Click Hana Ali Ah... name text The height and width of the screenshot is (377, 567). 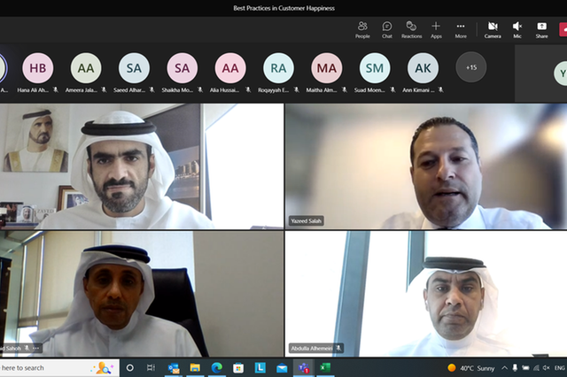coord(33,90)
